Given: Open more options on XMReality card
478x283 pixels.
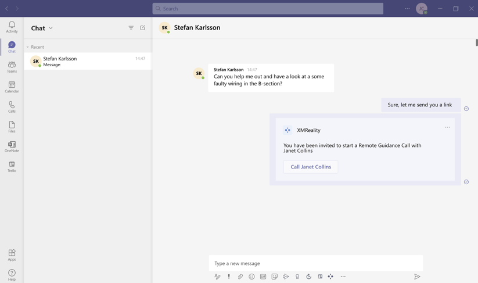Looking at the screenshot, I should point(447,127).
